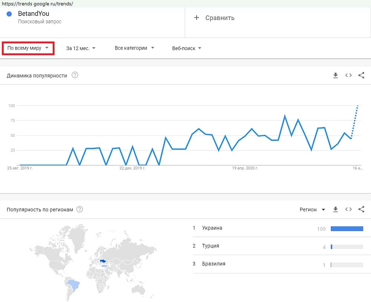This screenshot has width=371, height=302.
Task: Open the По всему миру location dropdown
Action: coord(28,48)
